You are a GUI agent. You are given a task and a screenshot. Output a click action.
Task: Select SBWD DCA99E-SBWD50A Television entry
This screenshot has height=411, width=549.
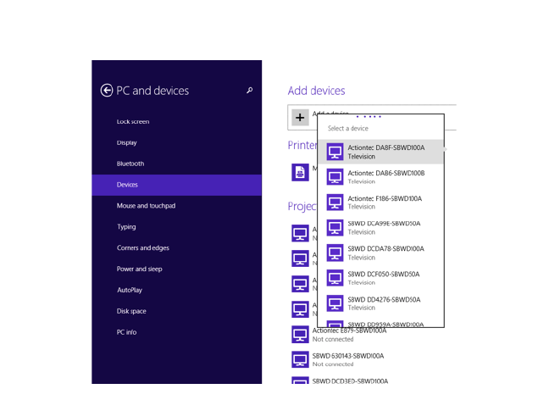point(380,228)
